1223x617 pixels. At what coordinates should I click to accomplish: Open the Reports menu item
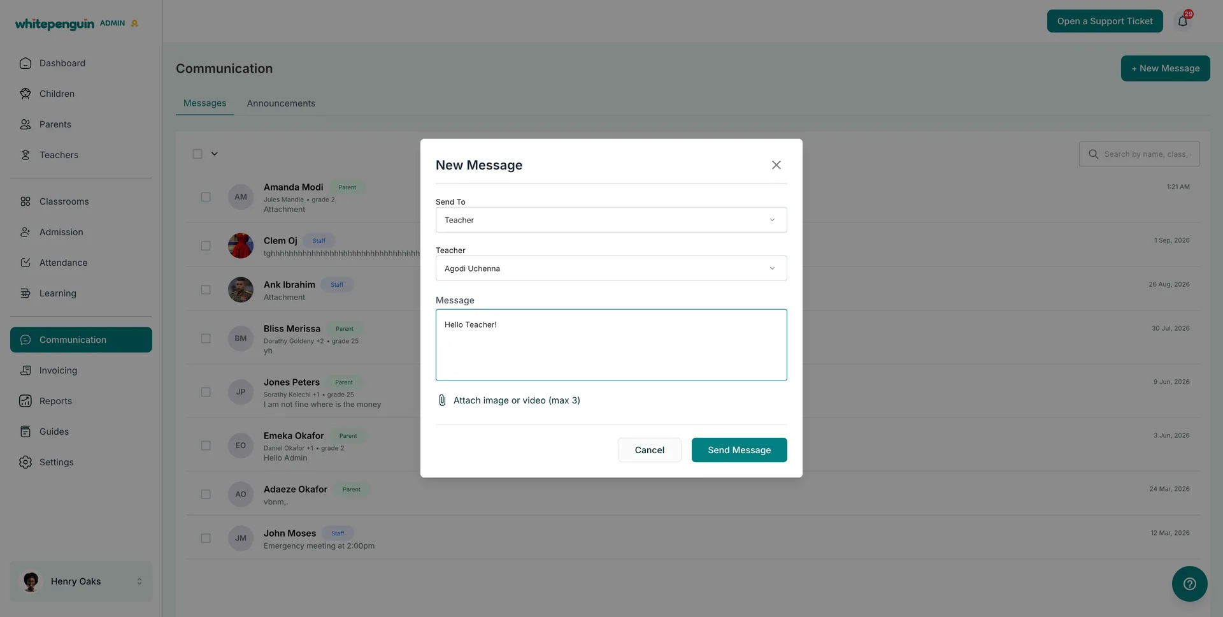click(x=81, y=401)
